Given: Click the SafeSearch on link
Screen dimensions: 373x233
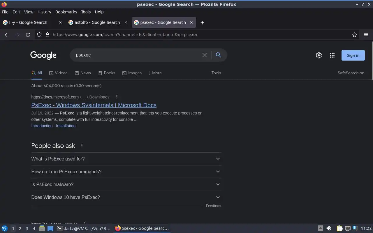Looking at the screenshot, I should [351, 73].
